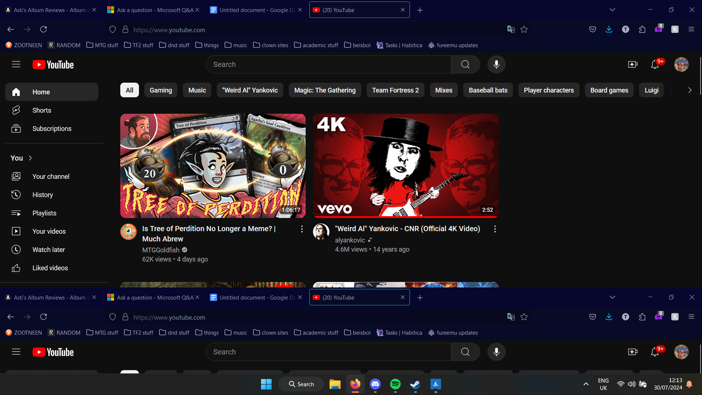Expand the You section chevron

tap(30, 158)
